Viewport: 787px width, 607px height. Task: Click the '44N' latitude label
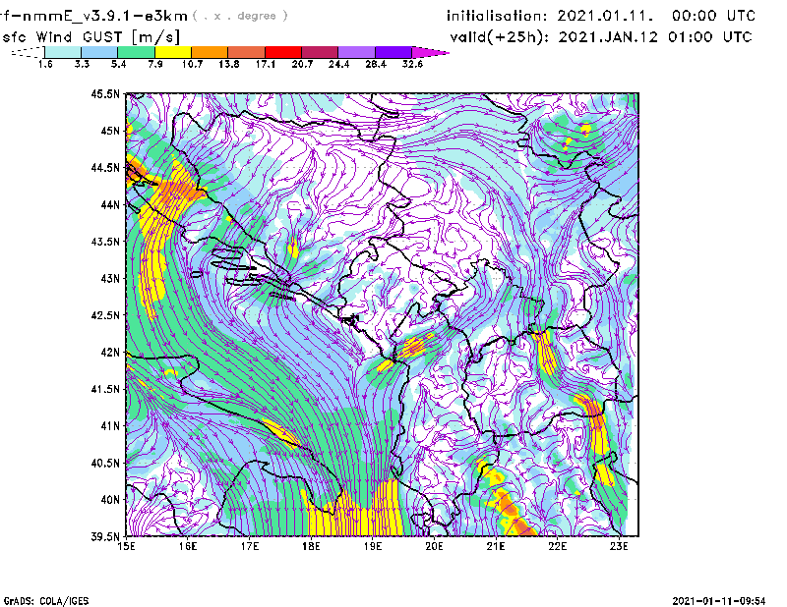click(110, 204)
